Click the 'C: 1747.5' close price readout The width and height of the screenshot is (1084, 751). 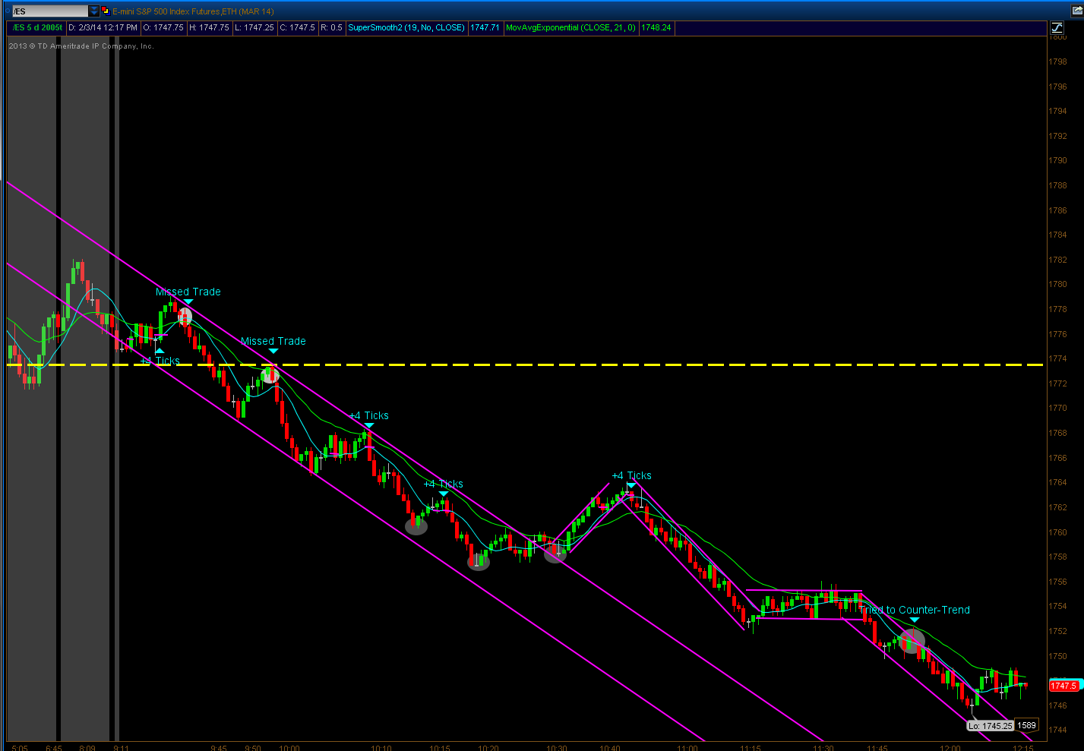click(x=297, y=28)
